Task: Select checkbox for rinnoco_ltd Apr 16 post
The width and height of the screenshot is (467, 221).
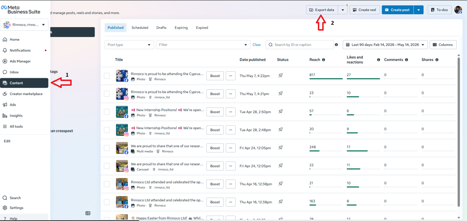Action: pos(107,184)
